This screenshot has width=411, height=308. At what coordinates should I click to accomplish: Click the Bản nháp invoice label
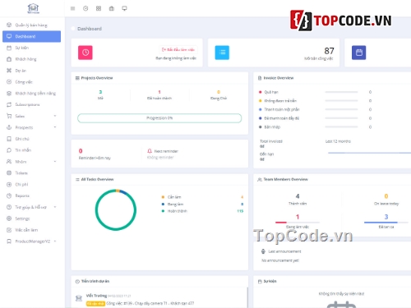click(x=272, y=127)
